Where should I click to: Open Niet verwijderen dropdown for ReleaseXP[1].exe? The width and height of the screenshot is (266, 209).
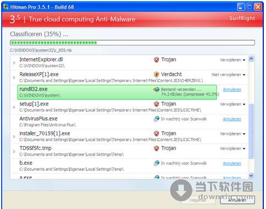[228, 75]
